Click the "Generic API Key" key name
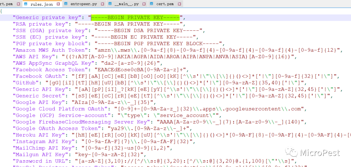The image size is (351, 167). (x=40, y=89)
